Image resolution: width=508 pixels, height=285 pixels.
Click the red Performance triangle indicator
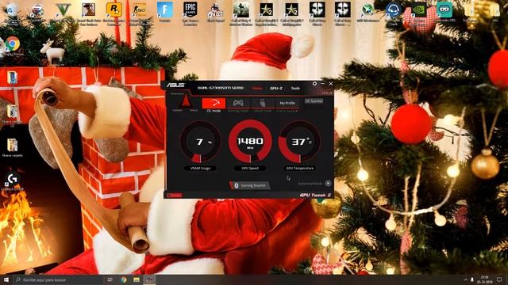click(186, 101)
